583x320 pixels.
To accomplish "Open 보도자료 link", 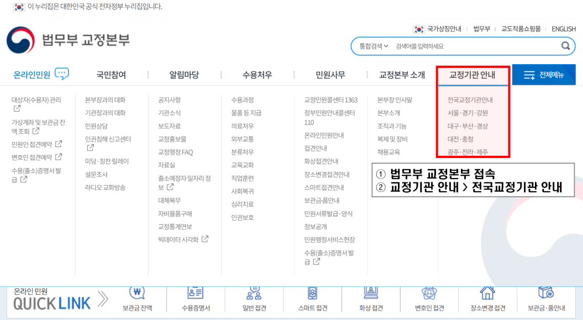I will coord(169,126).
